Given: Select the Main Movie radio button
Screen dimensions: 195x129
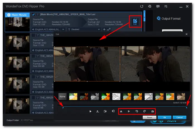Looking at the screenshot, I should 9,15.
